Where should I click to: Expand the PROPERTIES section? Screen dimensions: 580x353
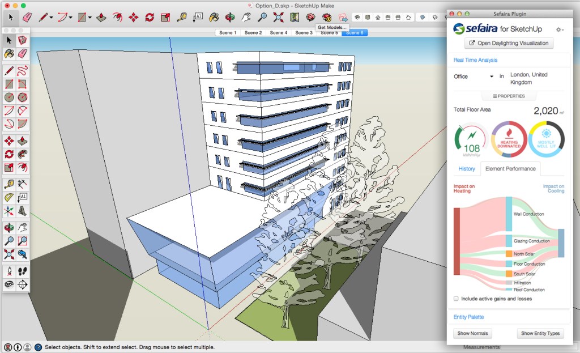point(509,96)
